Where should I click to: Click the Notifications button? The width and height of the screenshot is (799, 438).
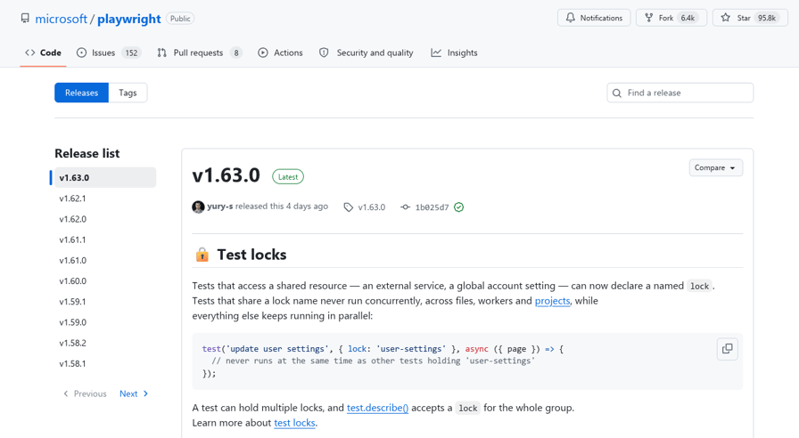click(x=594, y=18)
